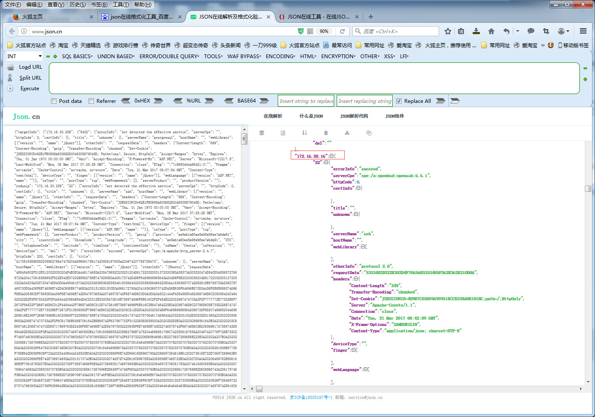Click the JSON解析代码 navigation link

tap(354, 116)
